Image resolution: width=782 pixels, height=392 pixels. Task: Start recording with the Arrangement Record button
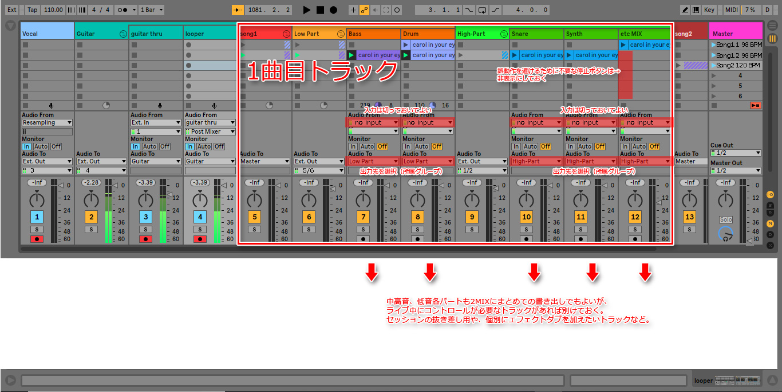(x=333, y=10)
